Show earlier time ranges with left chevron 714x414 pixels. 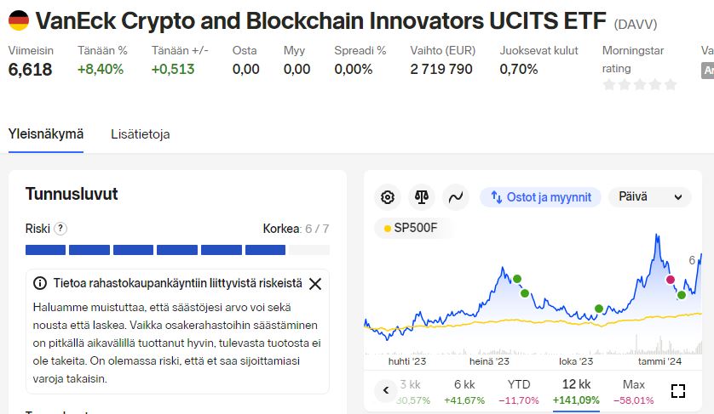[x=386, y=390]
